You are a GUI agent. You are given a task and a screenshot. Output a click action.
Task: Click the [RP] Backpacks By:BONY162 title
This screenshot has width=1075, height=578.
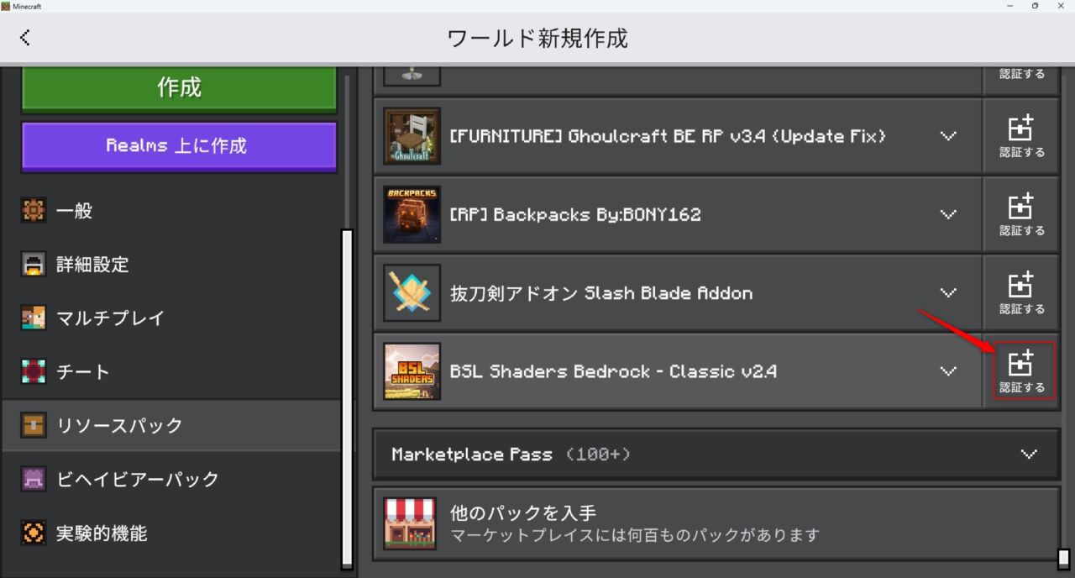click(x=575, y=214)
